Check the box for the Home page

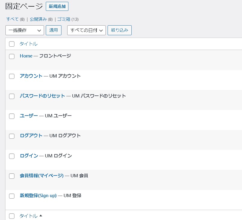click(12, 56)
